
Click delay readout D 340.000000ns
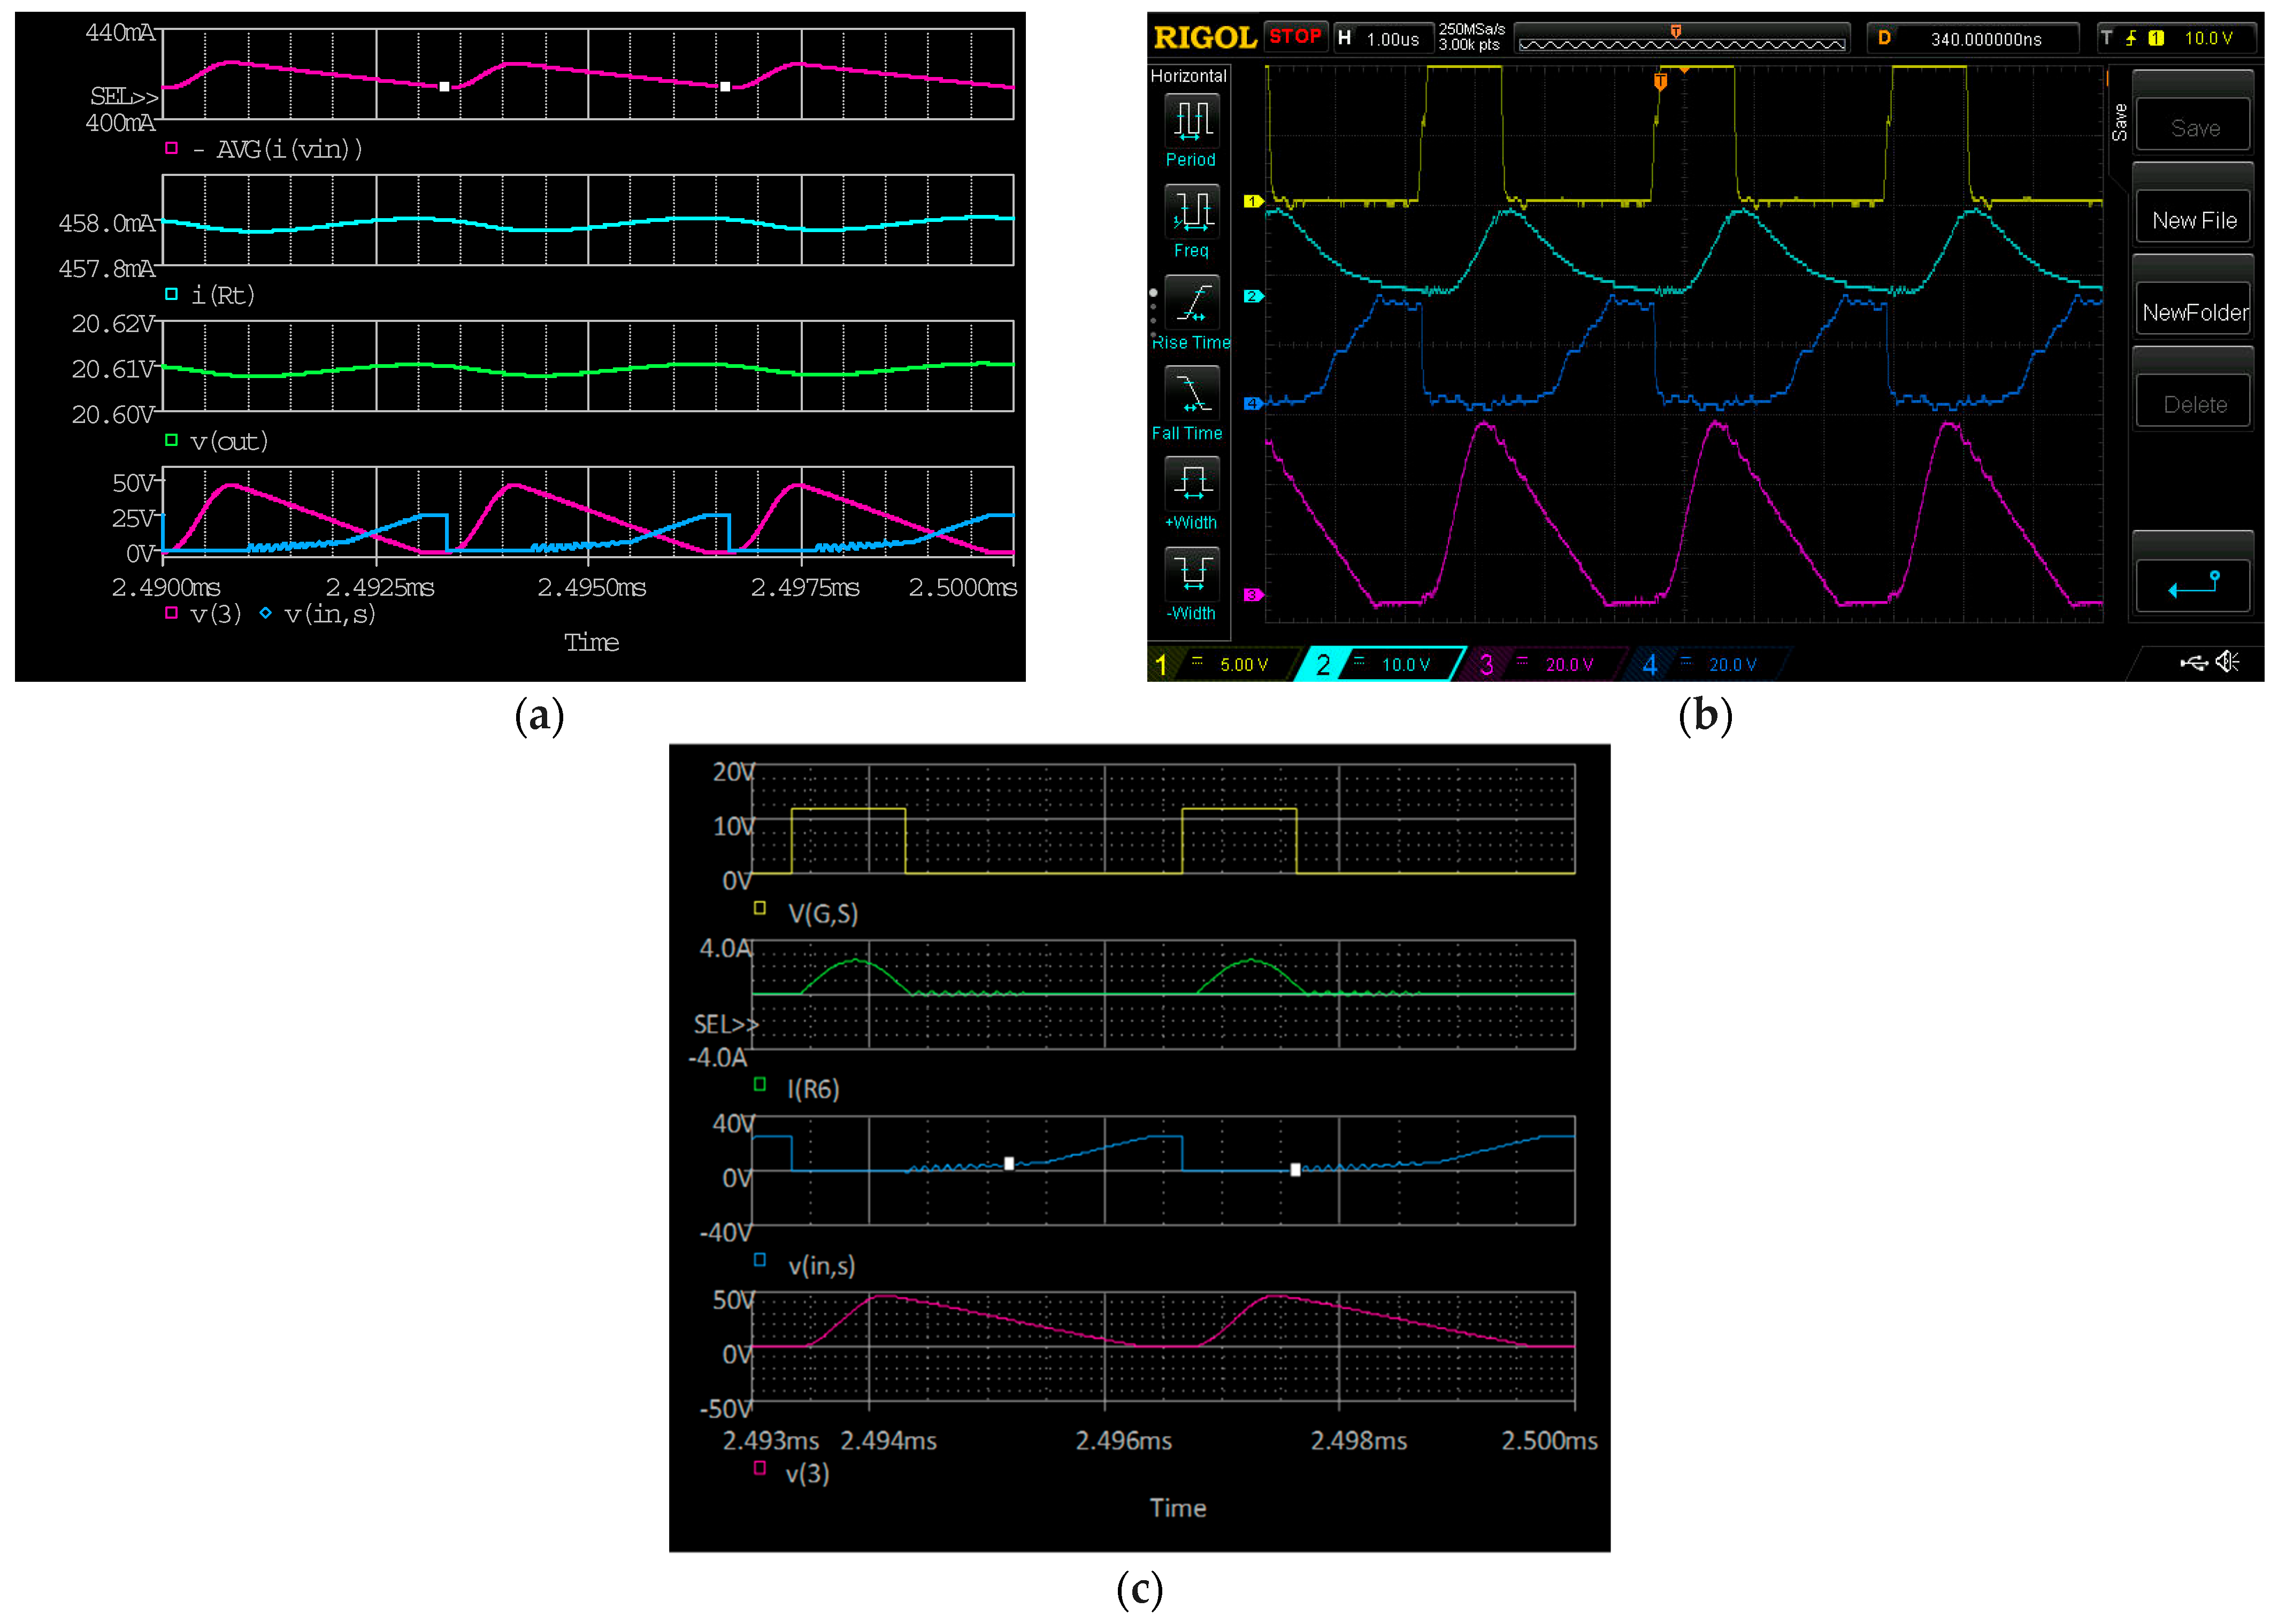(x=1972, y=38)
